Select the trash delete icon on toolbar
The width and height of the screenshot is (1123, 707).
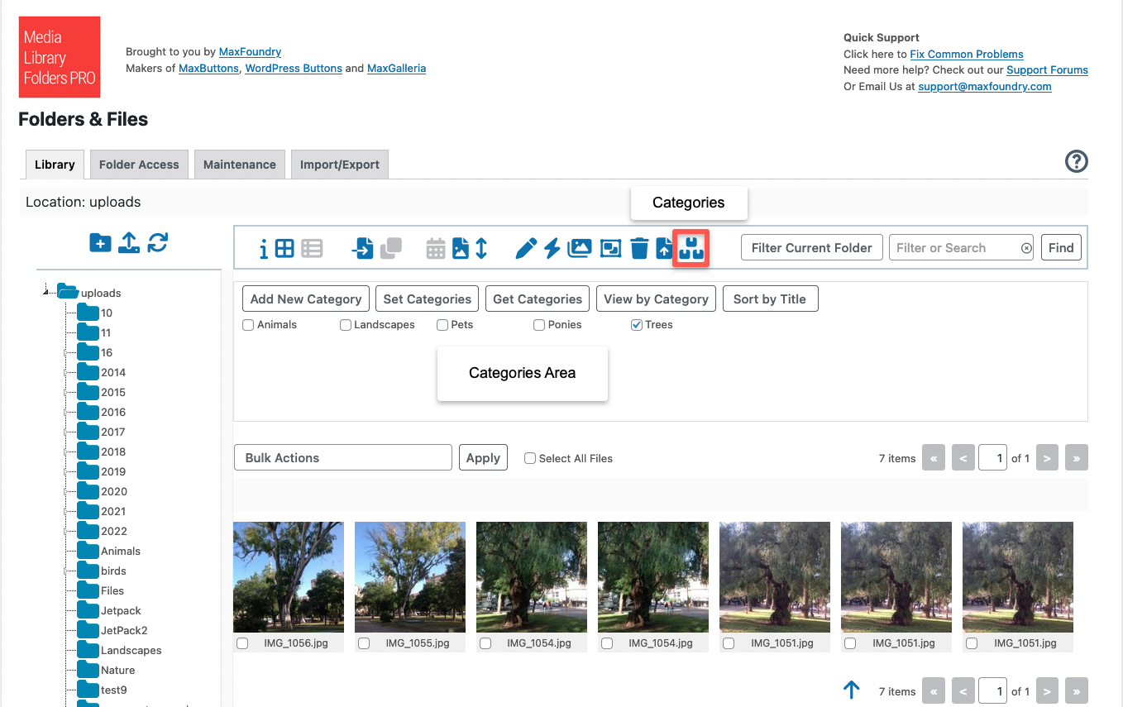(x=639, y=247)
